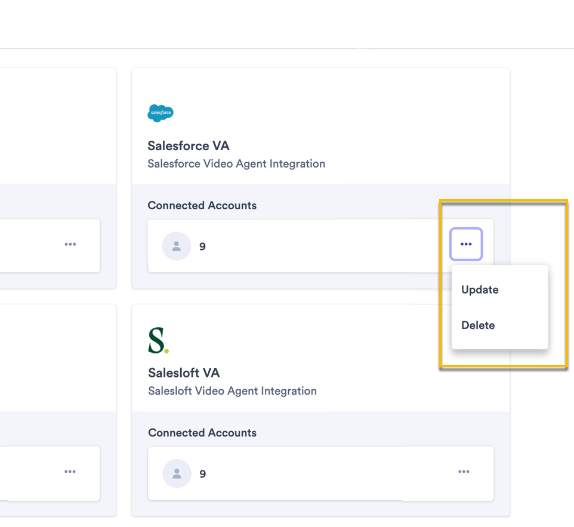Open the Salesforce VA account's three-dot menu
The height and width of the screenshot is (527, 574).
(466, 244)
